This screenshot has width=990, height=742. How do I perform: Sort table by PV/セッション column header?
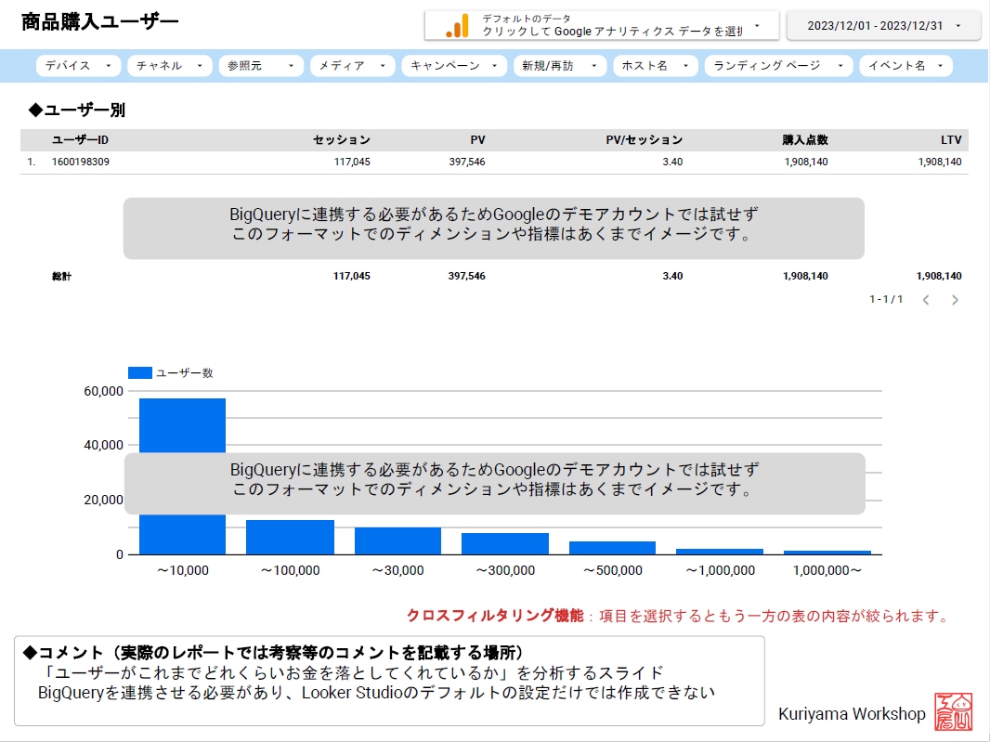point(644,140)
